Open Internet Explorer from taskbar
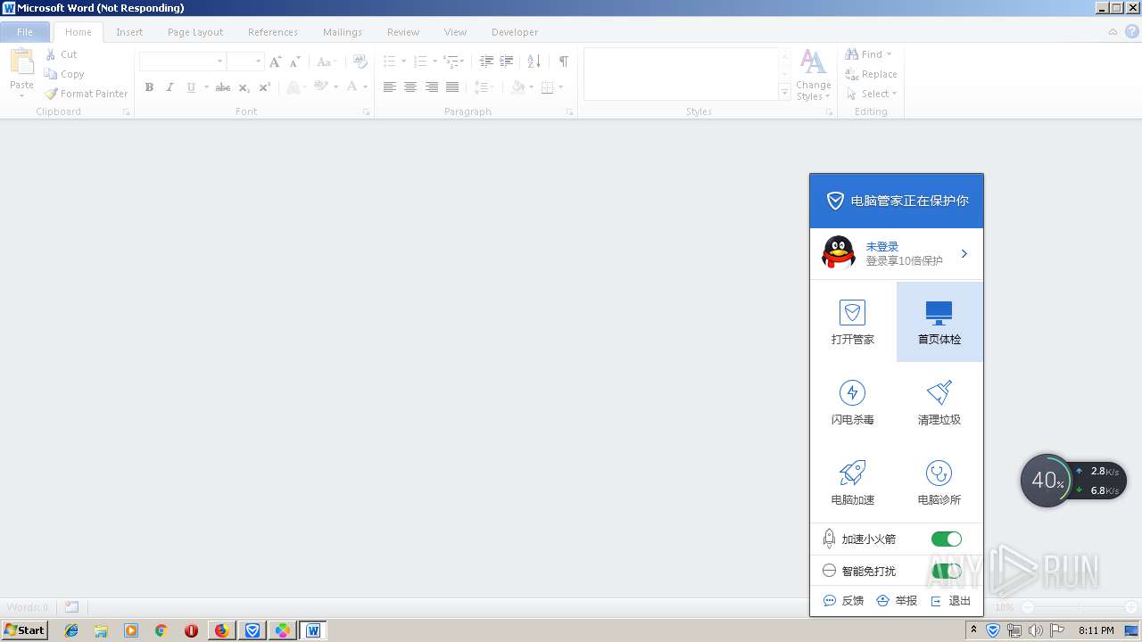Viewport: 1142px width, 642px height. [71, 630]
